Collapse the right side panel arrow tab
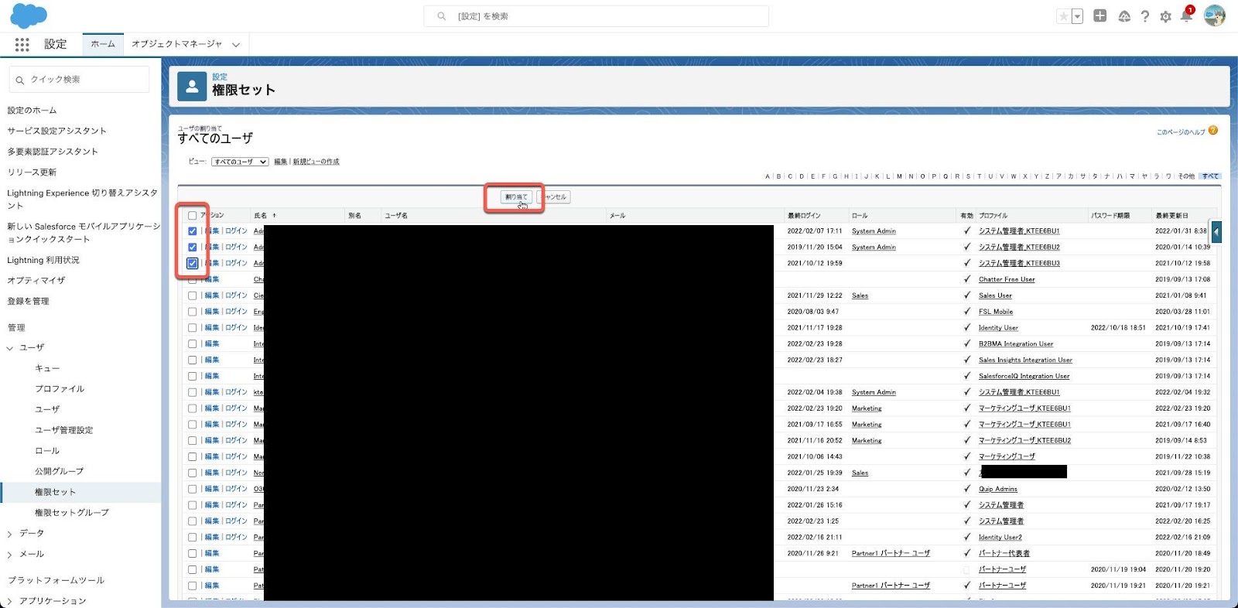 pyautogui.click(x=1216, y=231)
